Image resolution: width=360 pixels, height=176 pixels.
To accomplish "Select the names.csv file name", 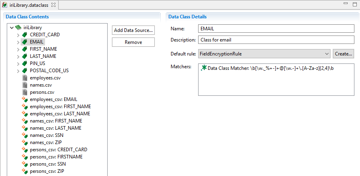I will click(x=41, y=85).
